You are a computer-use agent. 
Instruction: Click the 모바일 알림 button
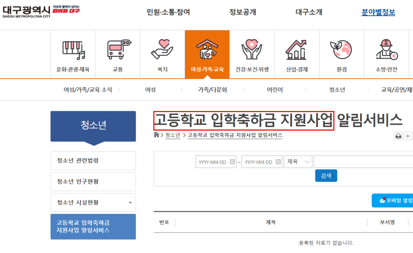point(393,200)
